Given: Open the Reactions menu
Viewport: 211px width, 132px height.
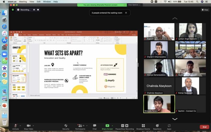Looking at the screenshot, I should (x=157, y=125).
